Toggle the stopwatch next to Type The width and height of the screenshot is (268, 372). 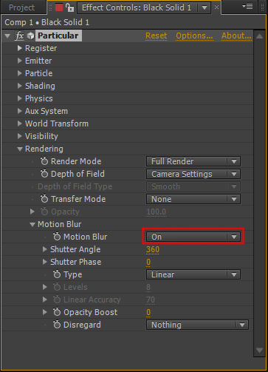(x=57, y=274)
